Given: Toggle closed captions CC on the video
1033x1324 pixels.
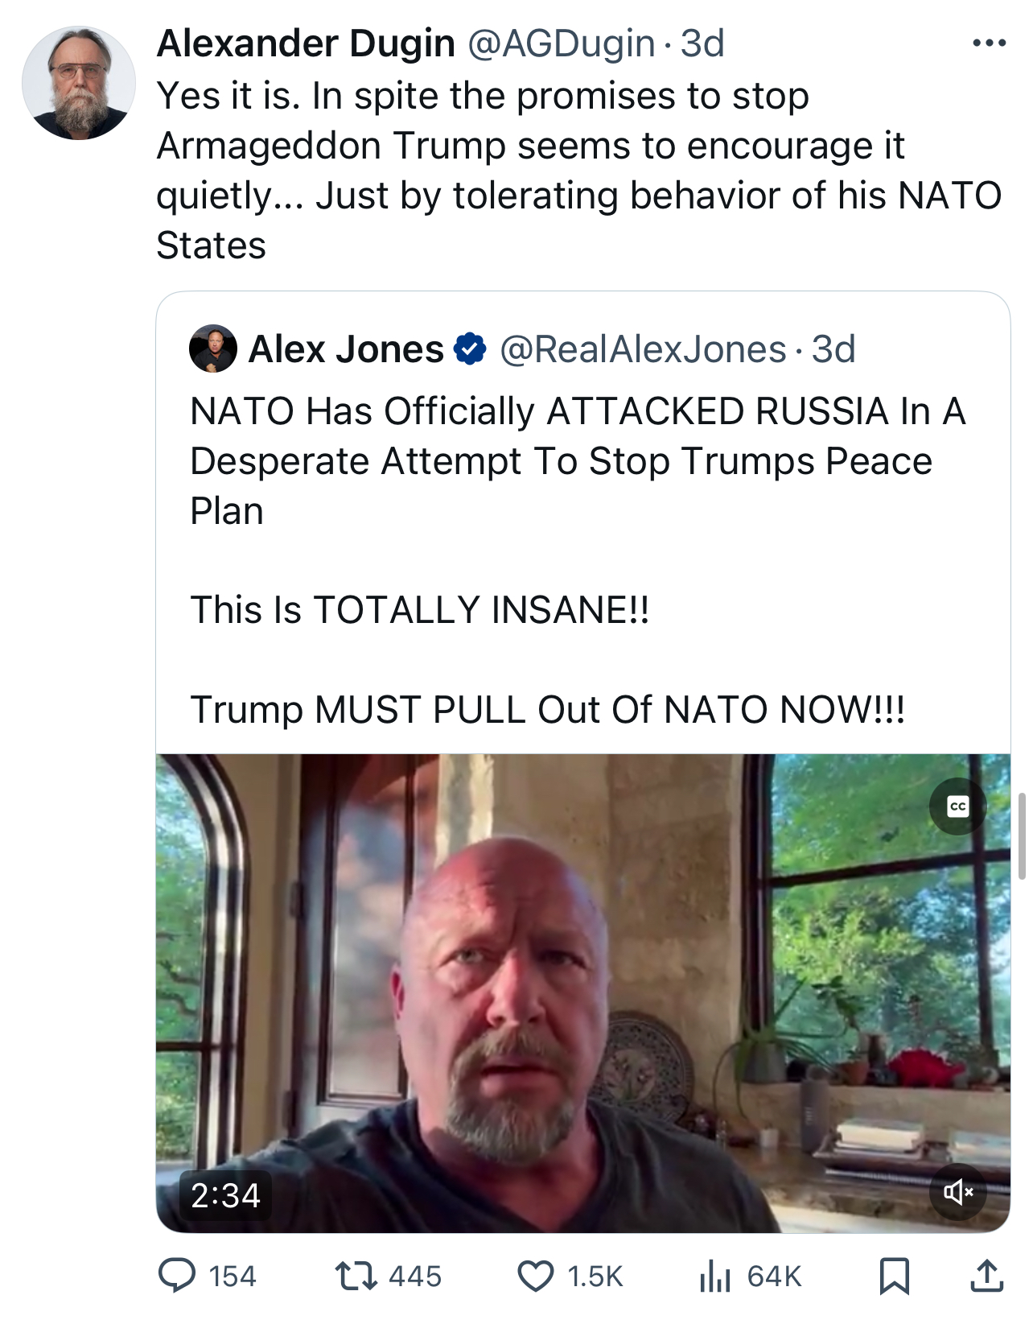Looking at the screenshot, I should [x=957, y=806].
